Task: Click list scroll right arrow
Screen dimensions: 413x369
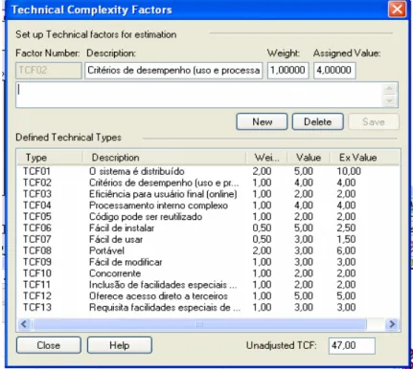Action: (x=392, y=324)
